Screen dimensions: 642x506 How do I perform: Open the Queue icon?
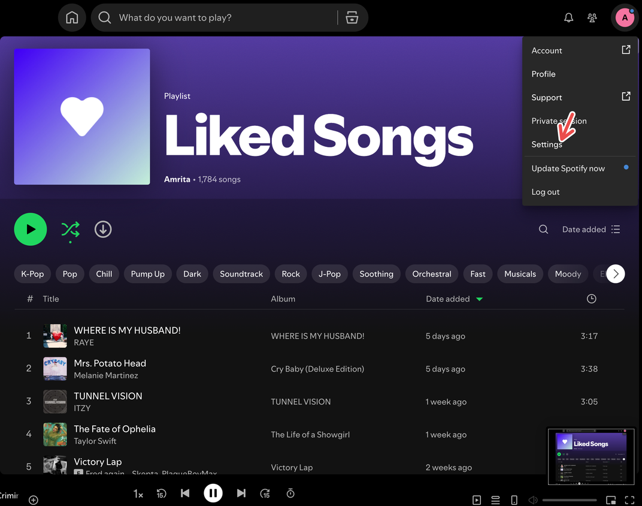coord(495,500)
